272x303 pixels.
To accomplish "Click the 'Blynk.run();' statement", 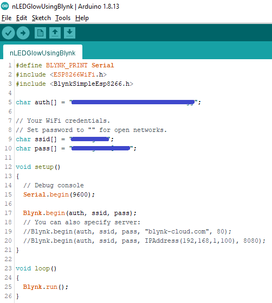I will 46,287.
